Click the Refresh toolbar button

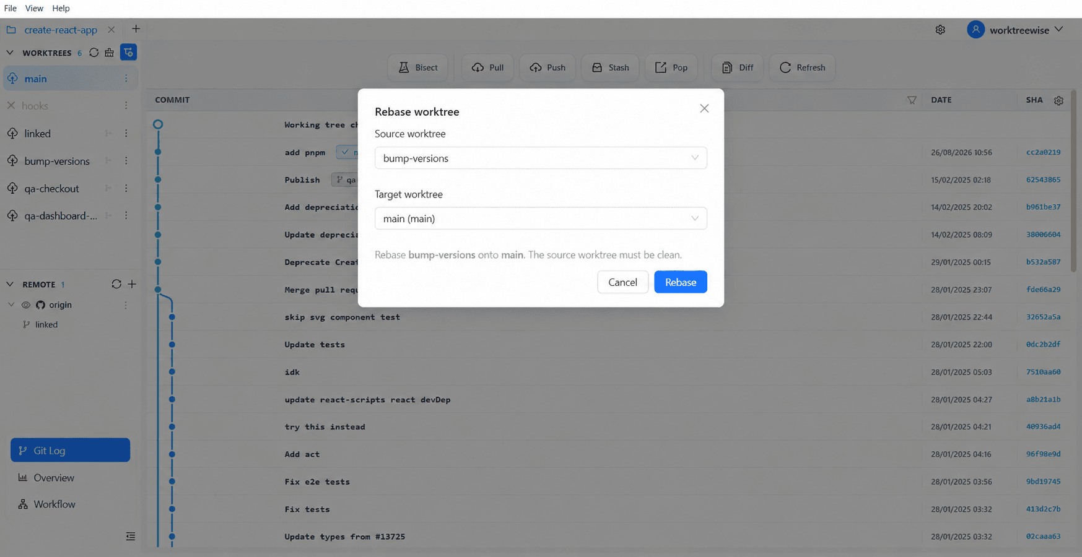(x=802, y=67)
